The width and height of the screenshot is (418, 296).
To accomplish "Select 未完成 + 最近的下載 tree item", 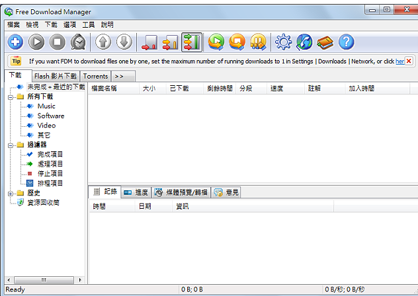I will pyautogui.click(x=56, y=87).
